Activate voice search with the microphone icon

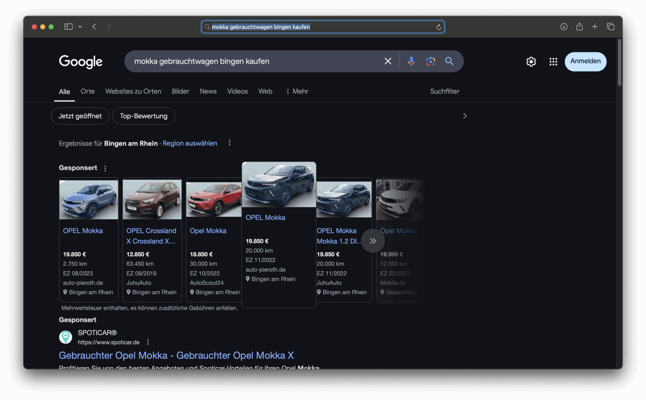coord(411,61)
